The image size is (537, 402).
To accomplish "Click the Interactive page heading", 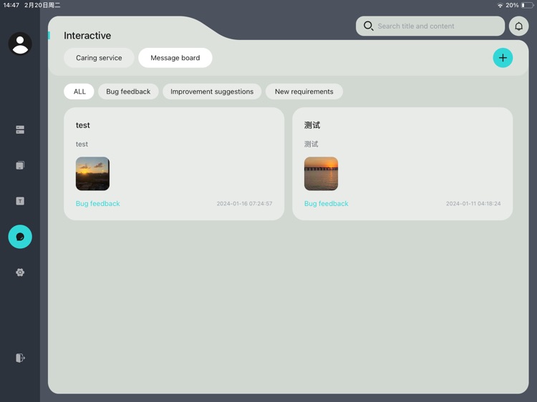I will (x=87, y=36).
